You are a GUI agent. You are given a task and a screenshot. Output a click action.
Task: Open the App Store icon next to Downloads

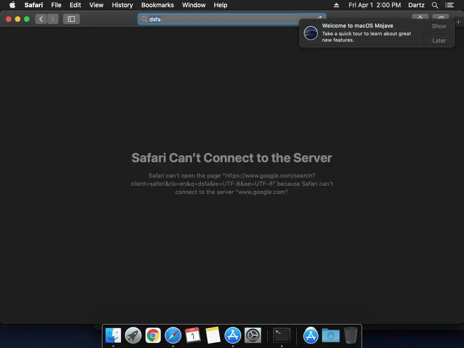click(x=310, y=335)
